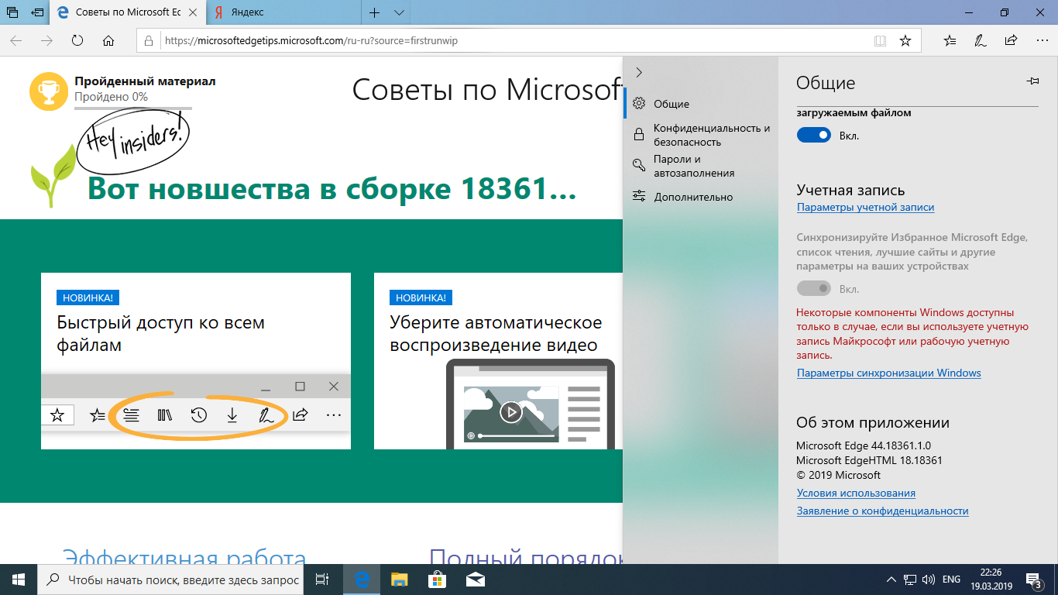Open Конфиденциальность и безопасность settings
Image resolution: width=1058 pixels, height=595 pixels.
pos(700,135)
